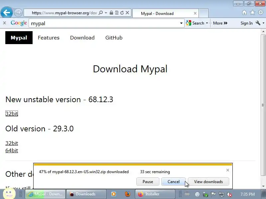266x199 pixels.
Task: Expand the address bar autocomplete arrow
Action: point(106,13)
